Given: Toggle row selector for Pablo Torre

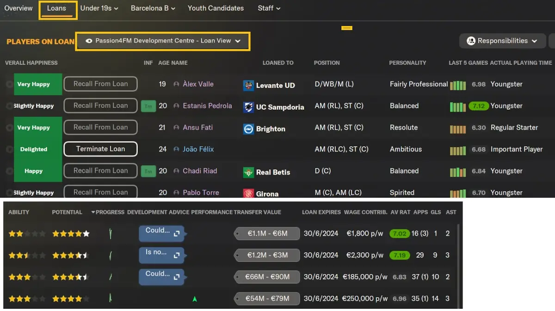Looking at the screenshot, I should pyautogui.click(x=9, y=193).
